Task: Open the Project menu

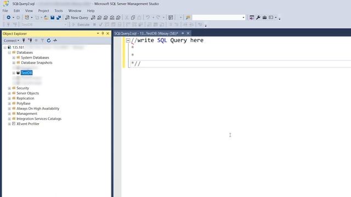Action: coord(43,11)
